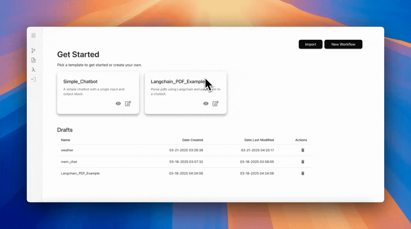Delete the mem_chat draft
Screen dimensions: 411x229
(303, 162)
